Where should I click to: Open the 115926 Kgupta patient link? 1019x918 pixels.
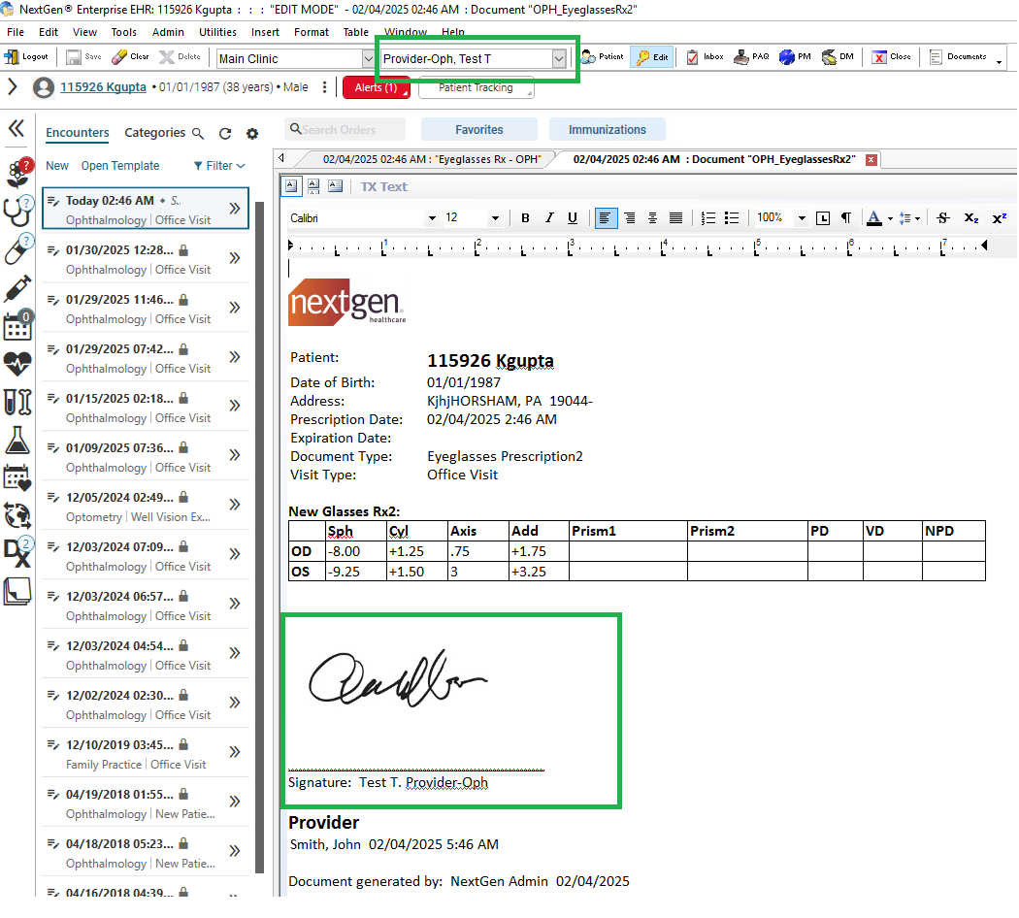tap(103, 87)
